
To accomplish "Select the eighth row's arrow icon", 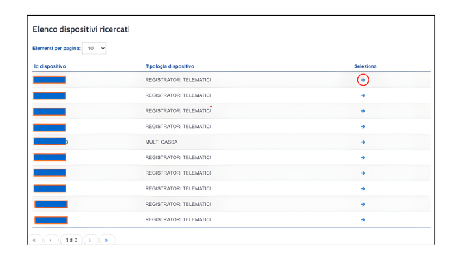I will click(x=363, y=188).
